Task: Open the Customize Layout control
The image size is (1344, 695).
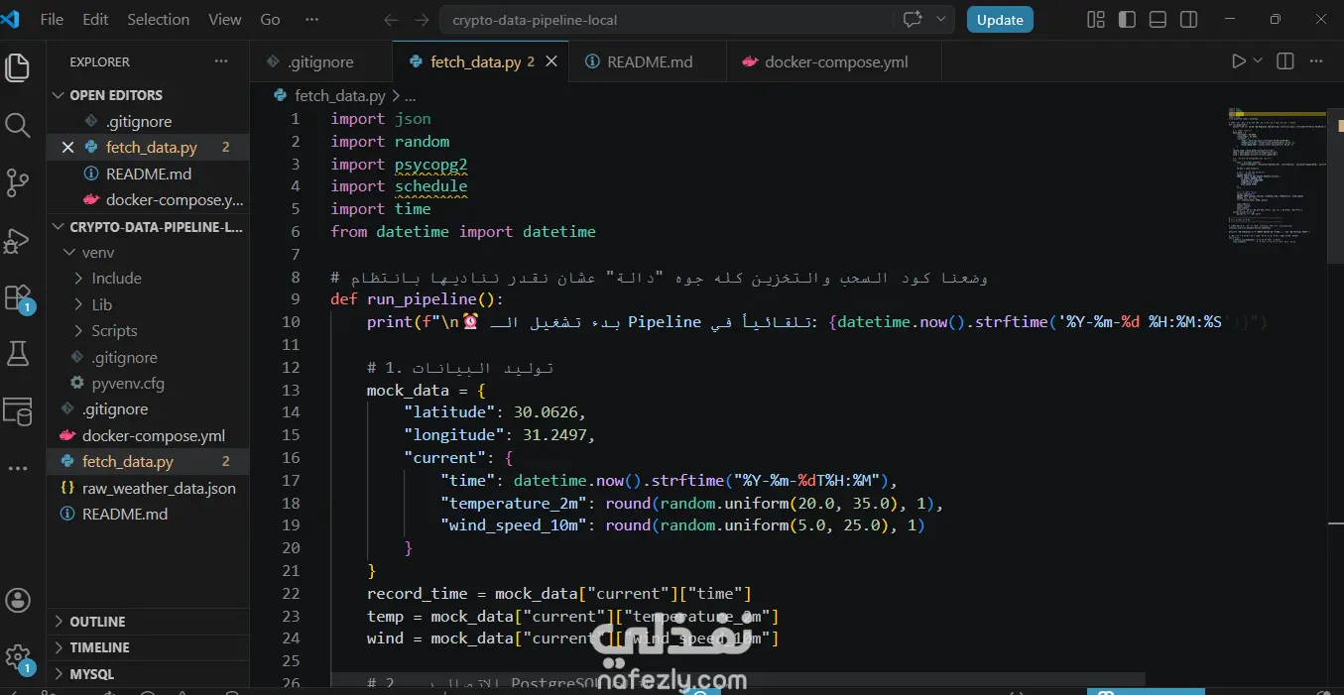Action: [1096, 20]
